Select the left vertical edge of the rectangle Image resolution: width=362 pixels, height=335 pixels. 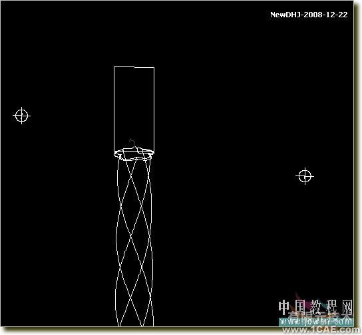(x=114, y=109)
